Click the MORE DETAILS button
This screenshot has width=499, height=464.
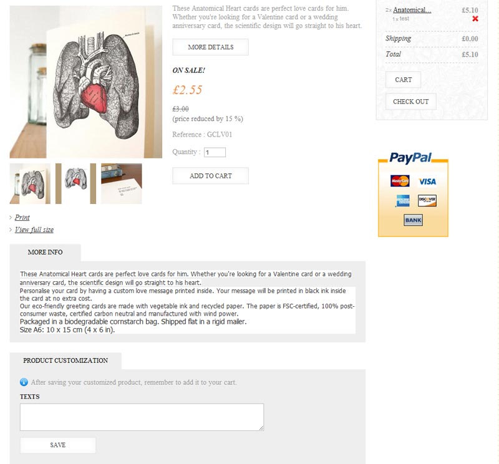pos(210,47)
